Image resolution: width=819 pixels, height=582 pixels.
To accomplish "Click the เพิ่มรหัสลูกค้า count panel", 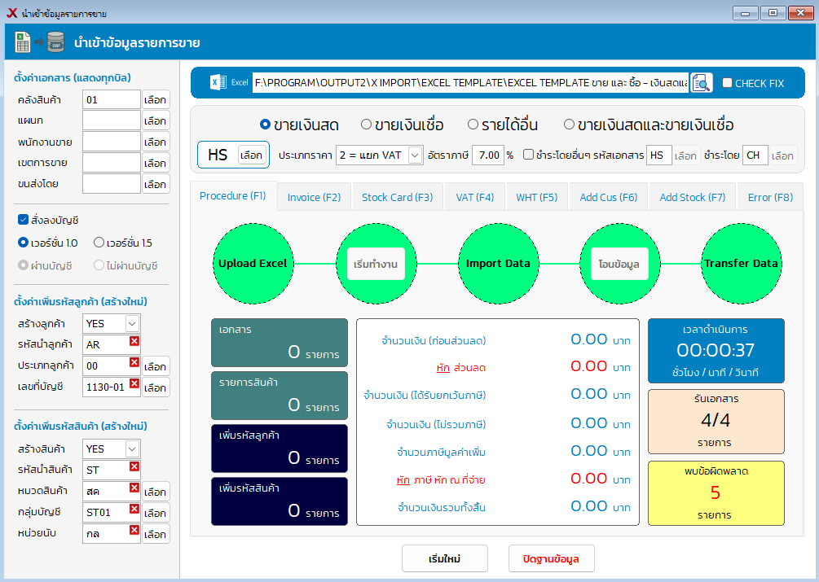I will pos(280,448).
